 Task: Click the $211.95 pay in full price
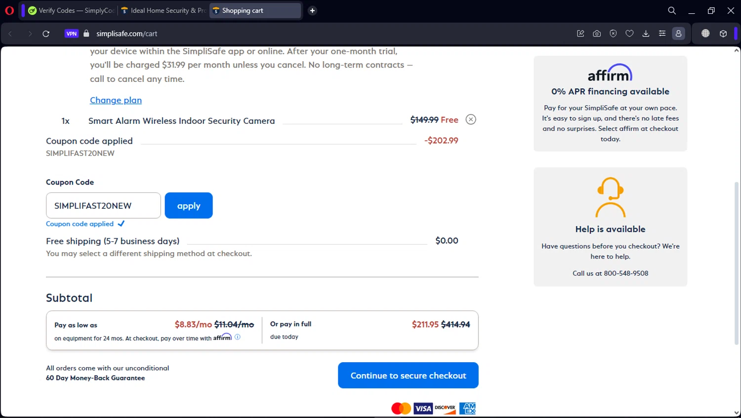[425, 324]
